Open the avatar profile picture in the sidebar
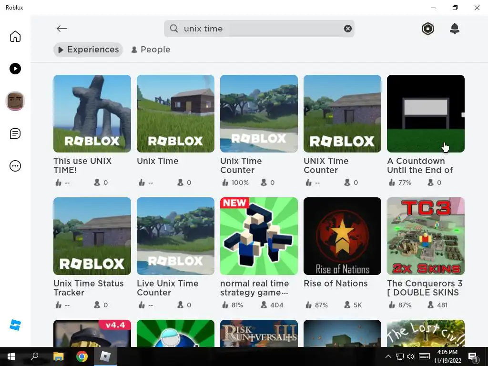The width and height of the screenshot is (488, 366). (x=15, y=101)
